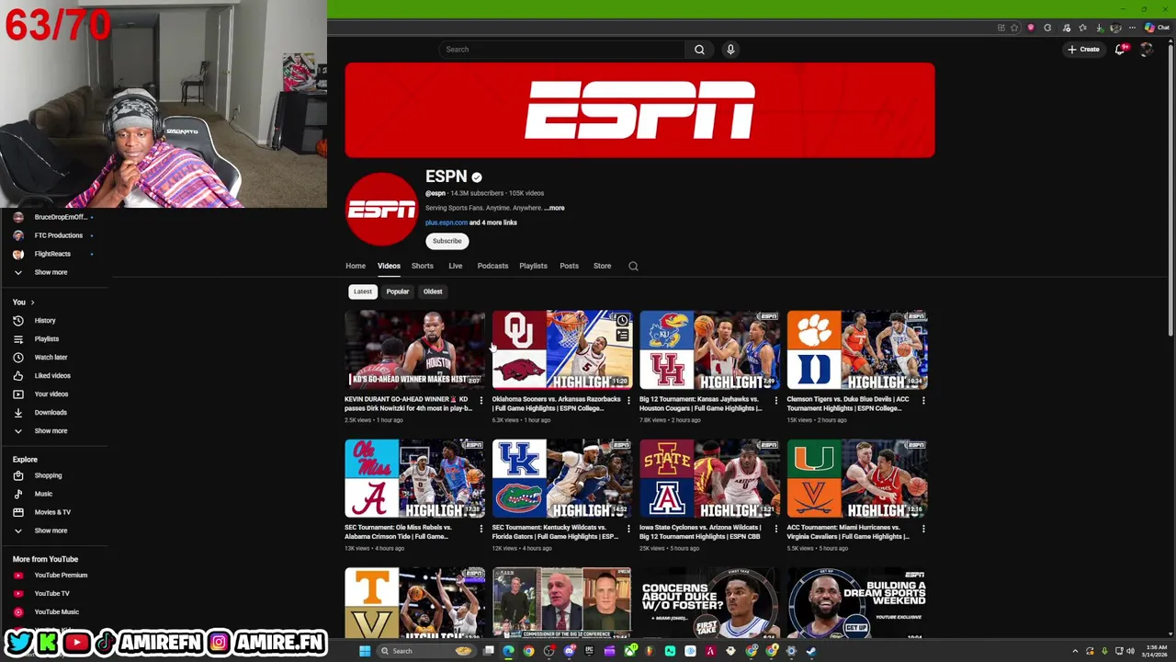Screen dimensions: 1176x662
Task: Switch to the Posts tab
Action: 569,266
